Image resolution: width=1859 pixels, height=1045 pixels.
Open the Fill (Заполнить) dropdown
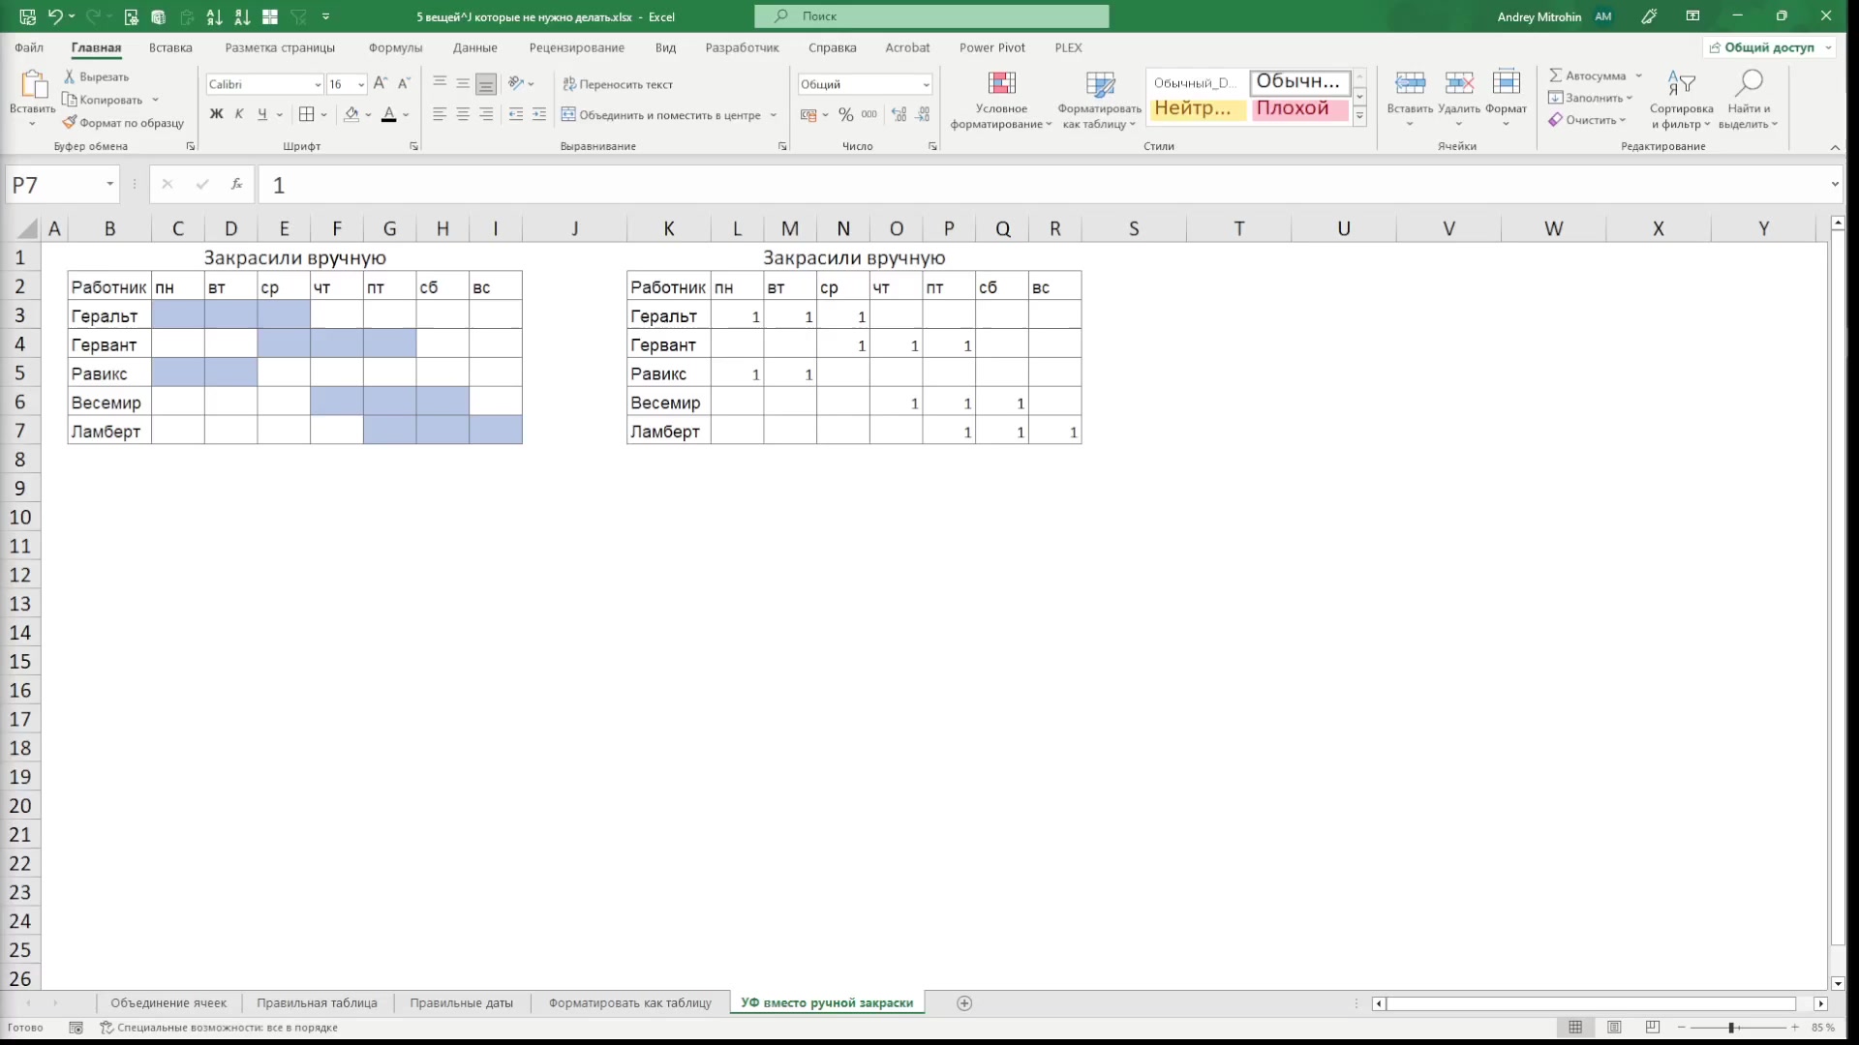[x=1591, y=98]
